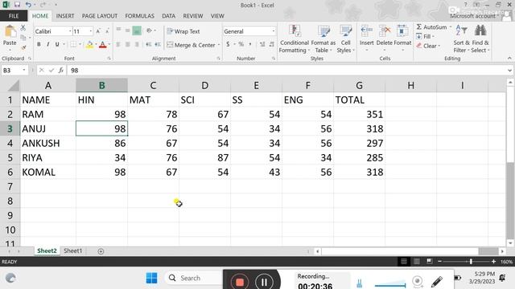Click the Format cells icon

tap(402, 31)
